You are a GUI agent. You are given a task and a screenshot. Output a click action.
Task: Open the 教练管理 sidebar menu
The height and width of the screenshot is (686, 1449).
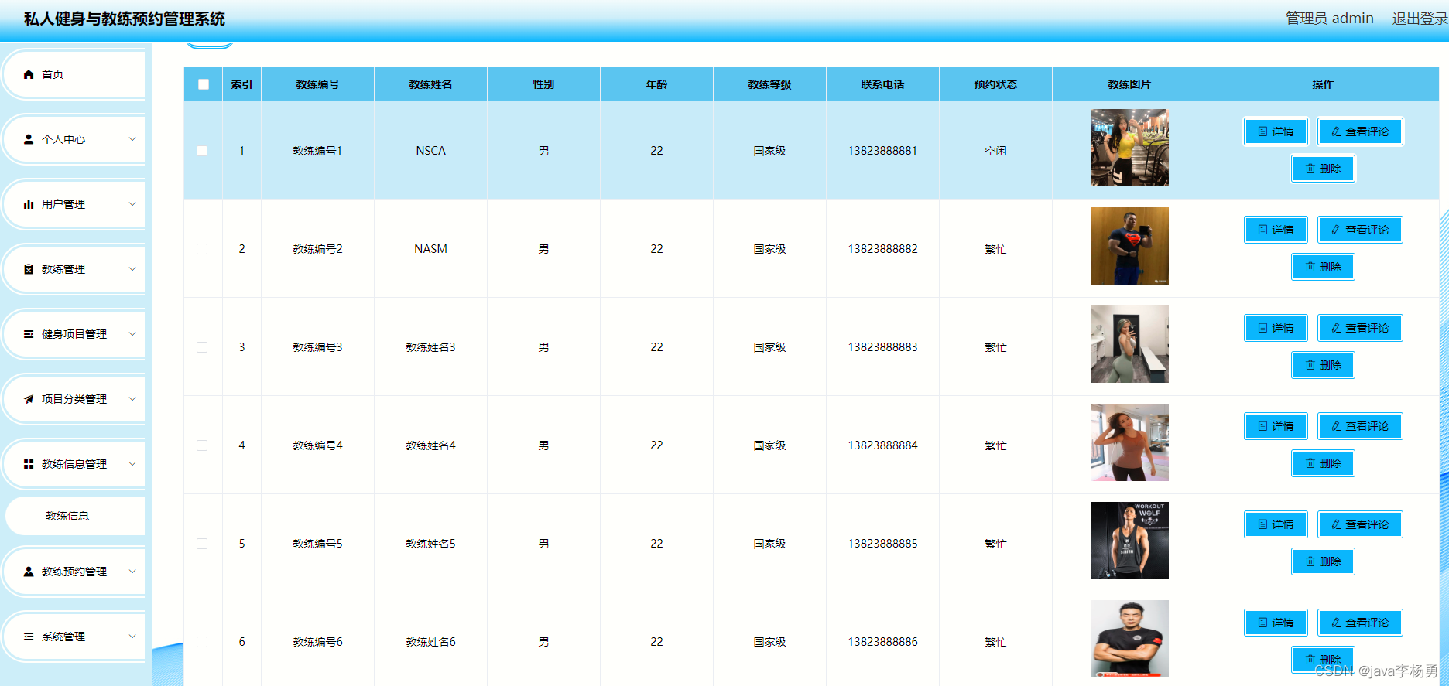74,269
